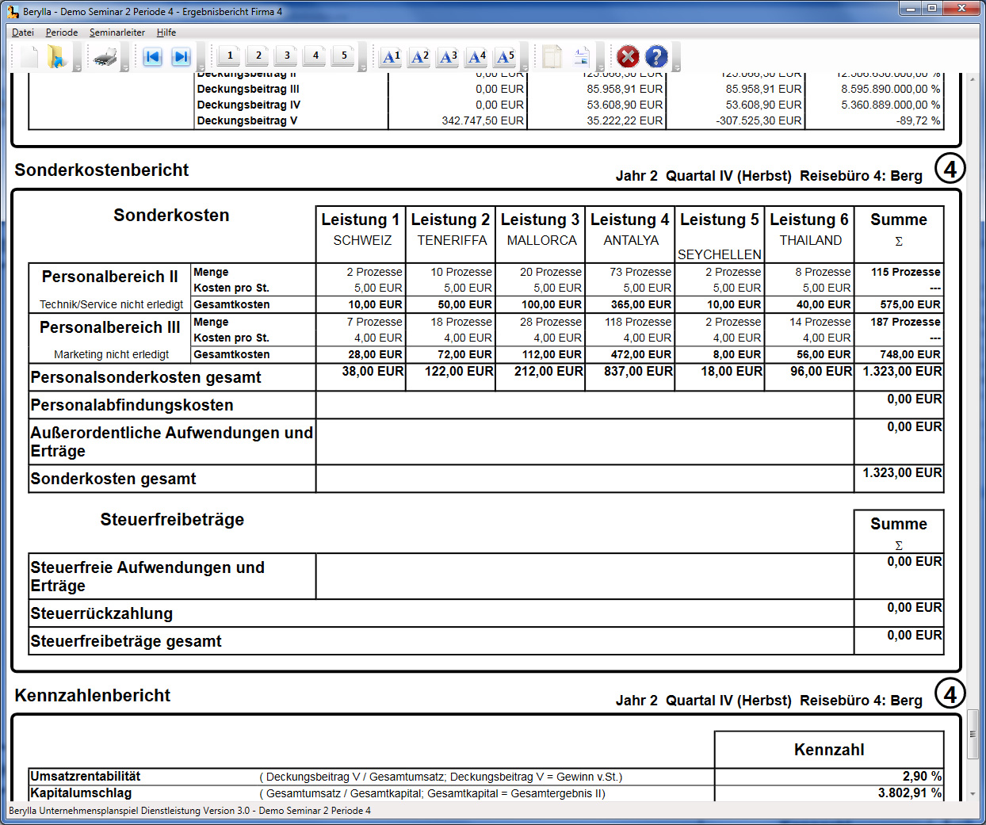986x825 pixels.
Task: Choose the A5 toolbar icon
Action: pyautogui.click(x=505, y=56)
